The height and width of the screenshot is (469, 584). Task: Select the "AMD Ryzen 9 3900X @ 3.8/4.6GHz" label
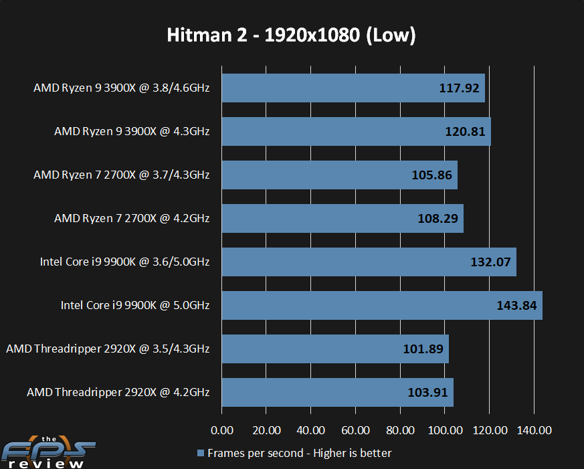122,88
